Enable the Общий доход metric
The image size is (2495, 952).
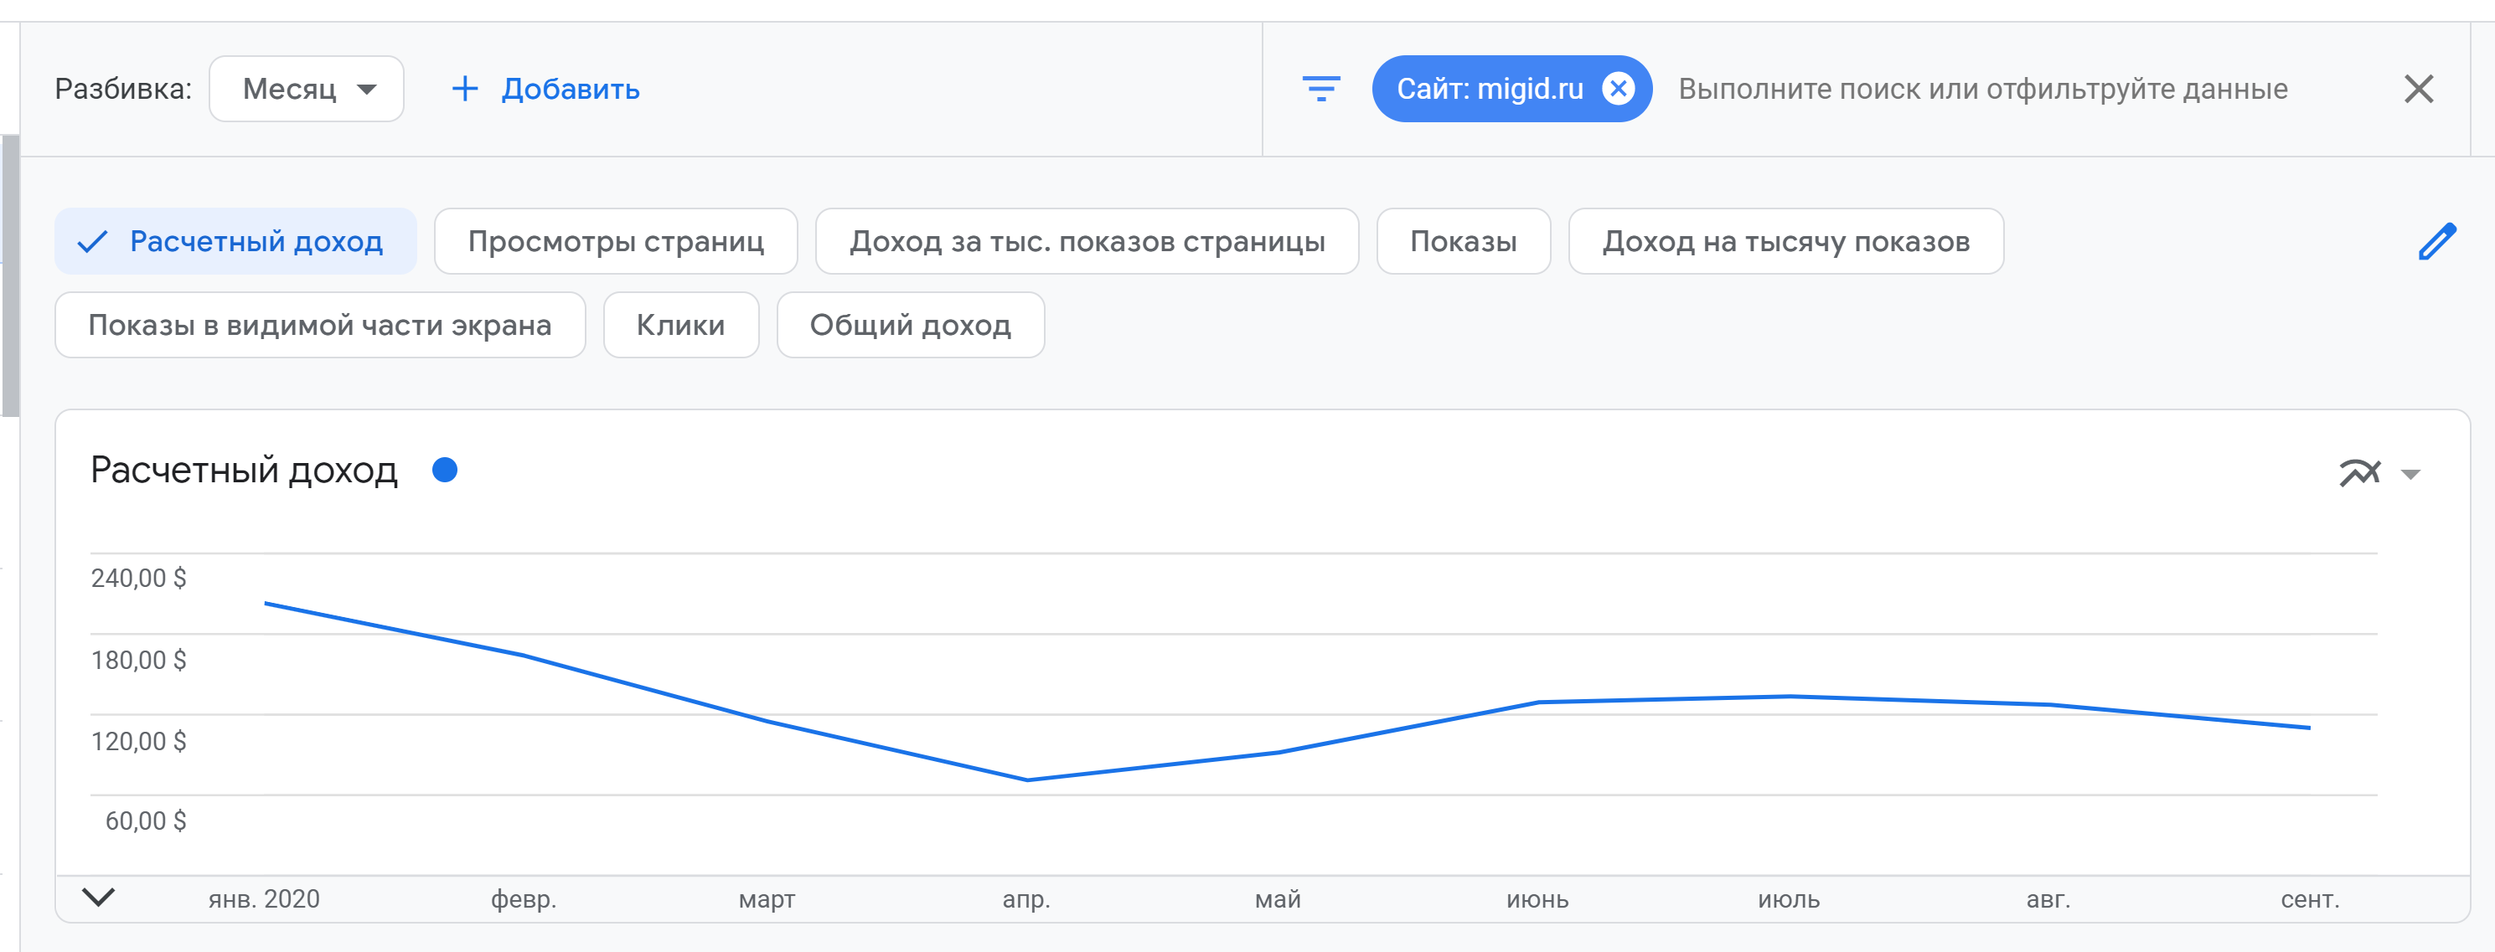pyautogui.click(x=910, y=325)
